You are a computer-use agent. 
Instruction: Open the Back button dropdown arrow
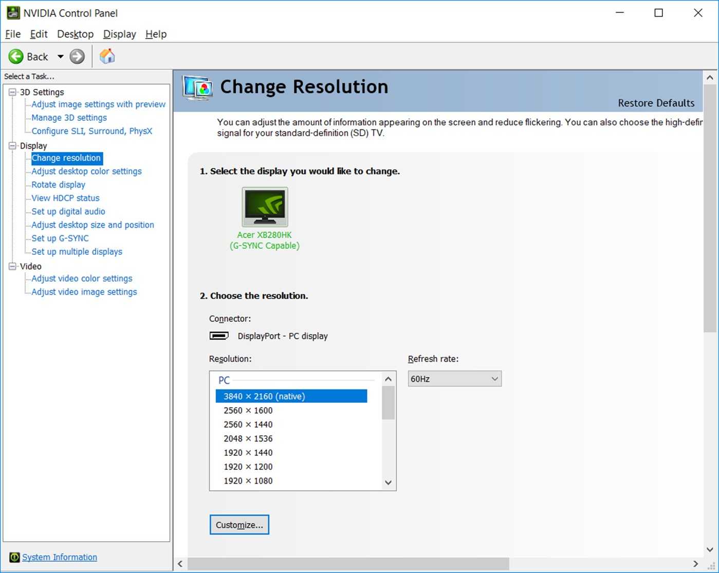tap(60, 57)
